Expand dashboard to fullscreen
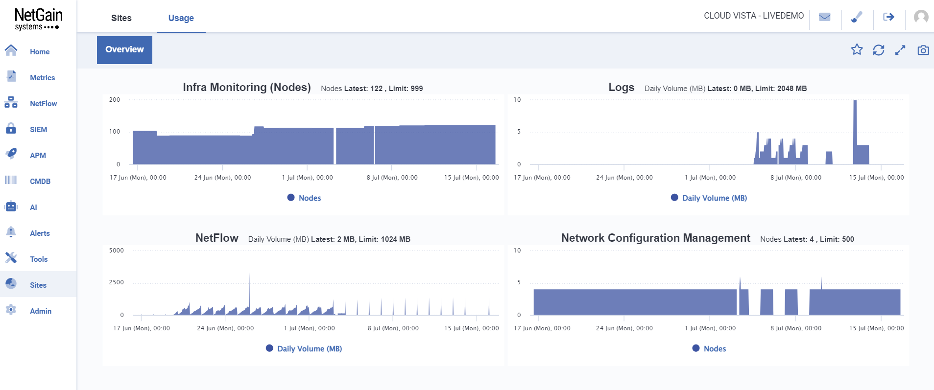 900,50
